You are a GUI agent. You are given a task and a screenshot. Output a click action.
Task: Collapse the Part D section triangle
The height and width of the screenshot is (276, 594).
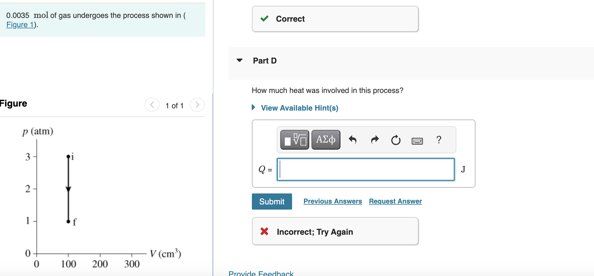(x=239, y=60)
